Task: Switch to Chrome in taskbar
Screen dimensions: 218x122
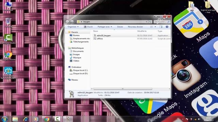Action: (x=47, y=119)
